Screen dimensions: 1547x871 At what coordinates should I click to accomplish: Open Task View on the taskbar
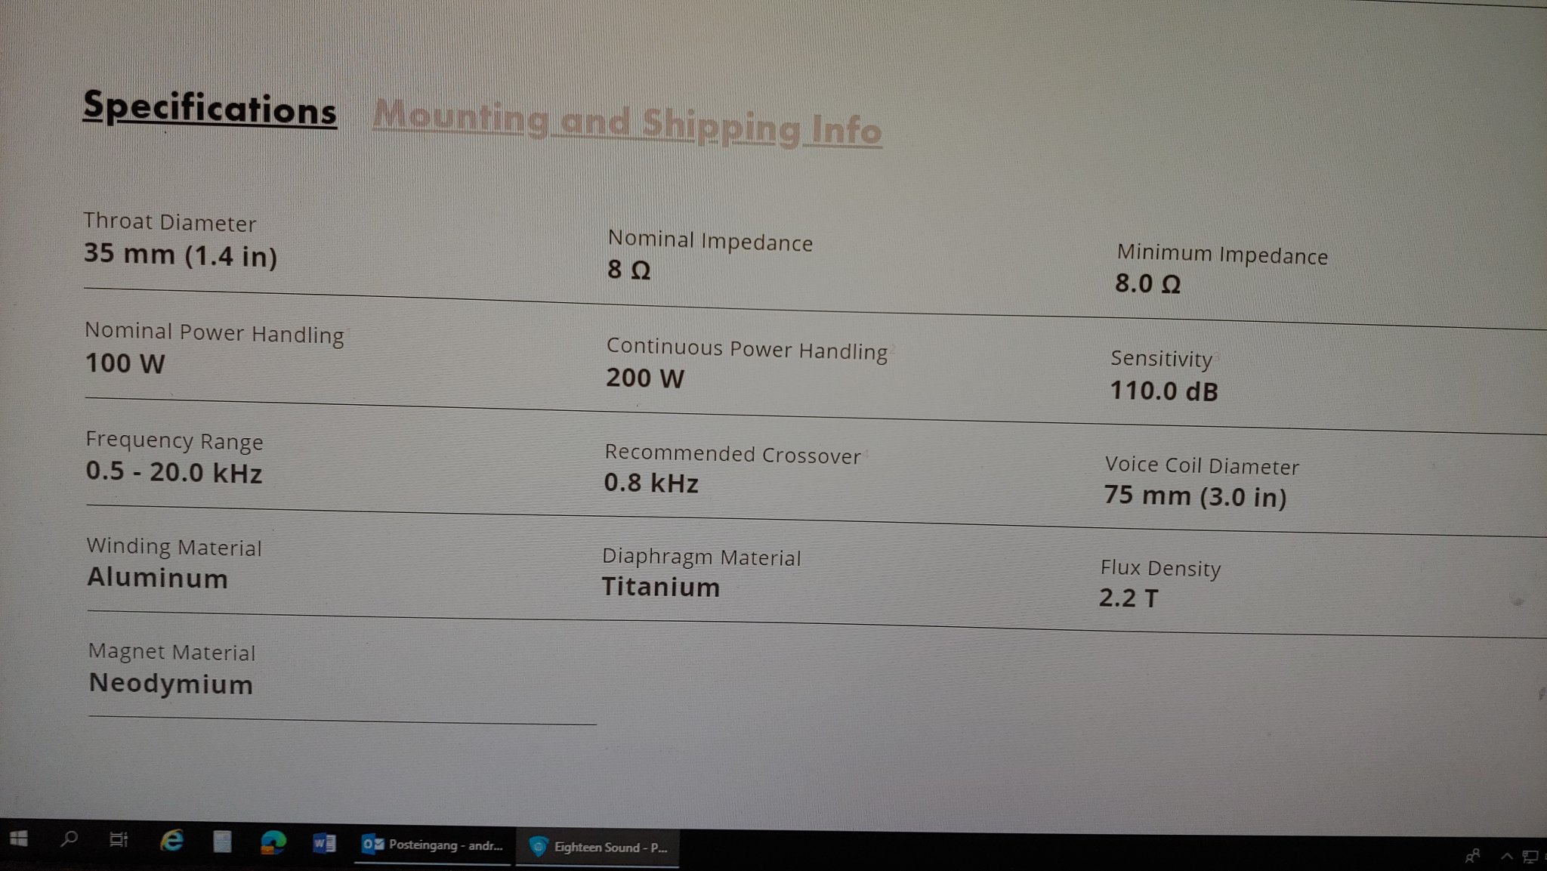pos(119,839)
